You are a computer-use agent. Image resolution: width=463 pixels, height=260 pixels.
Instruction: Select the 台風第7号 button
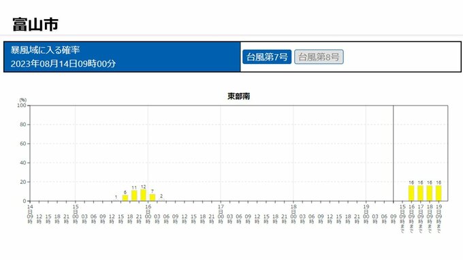tap(267, 56)
